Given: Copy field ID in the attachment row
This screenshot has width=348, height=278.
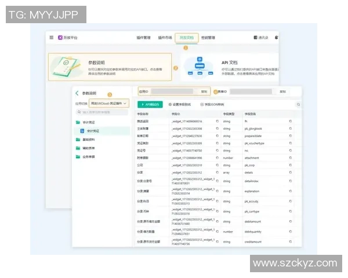Looking at the screenshot, I should (x=217, y=158).
